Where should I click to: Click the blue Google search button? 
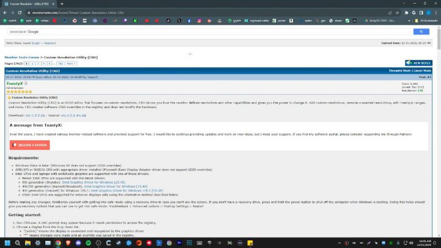pos(421,31)
